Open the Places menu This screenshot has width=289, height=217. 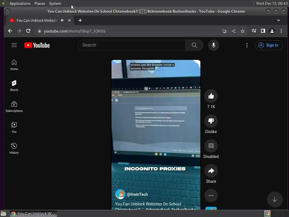click(40, 3)
